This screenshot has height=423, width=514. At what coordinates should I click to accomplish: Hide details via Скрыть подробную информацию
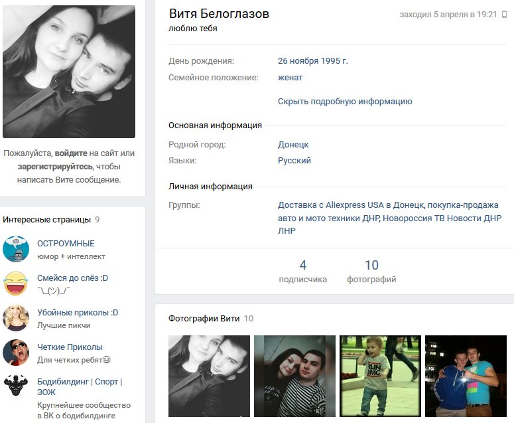coord(345,102)
